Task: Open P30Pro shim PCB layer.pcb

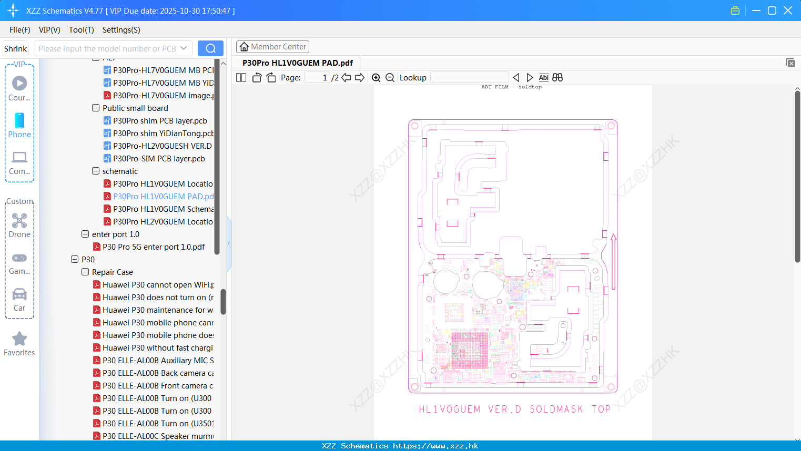Action: (x=156, y=120)
